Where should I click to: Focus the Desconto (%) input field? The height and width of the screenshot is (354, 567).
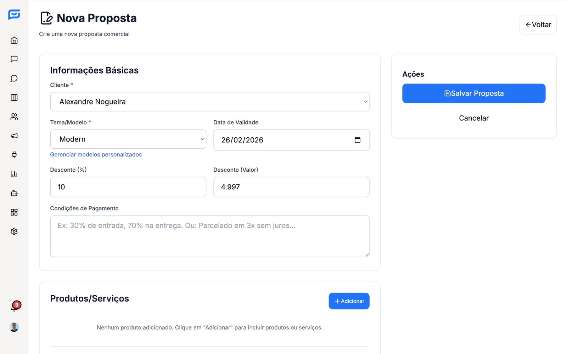pyautogui.click(x=128, y=187)
